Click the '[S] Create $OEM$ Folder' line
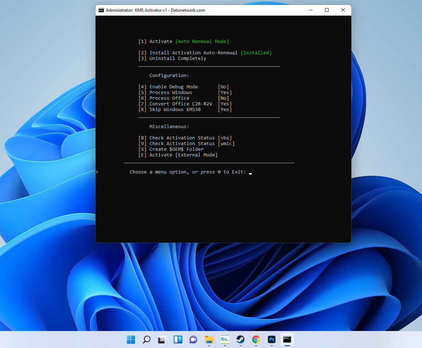This screenshot has height=348, width=422. coord(171,149)
